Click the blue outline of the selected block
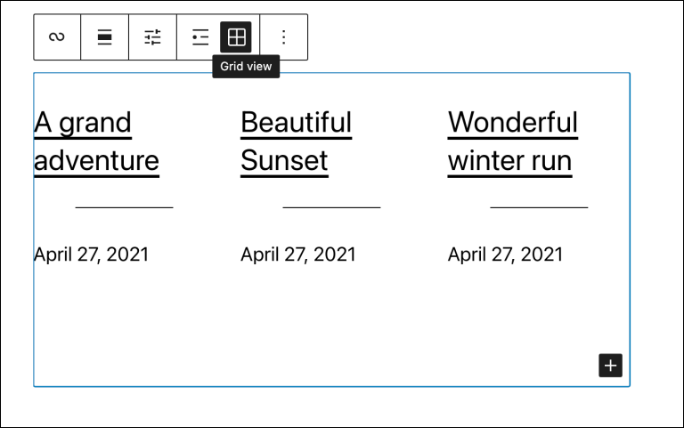 (x=331, y=386)
